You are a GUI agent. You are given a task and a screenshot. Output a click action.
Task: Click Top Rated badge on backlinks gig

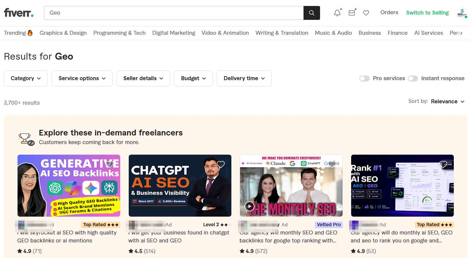tap(101, 225)
